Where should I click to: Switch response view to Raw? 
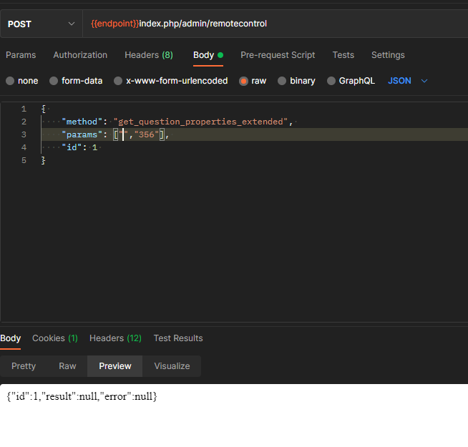pos(67,366)
